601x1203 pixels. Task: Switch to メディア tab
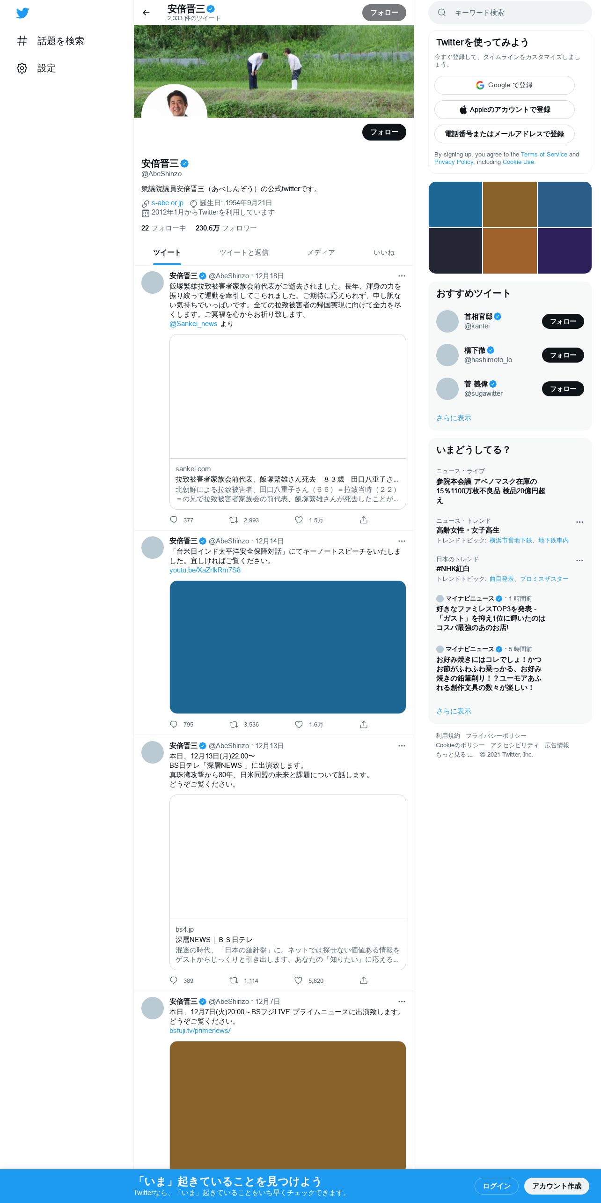(x=321, y=253)
